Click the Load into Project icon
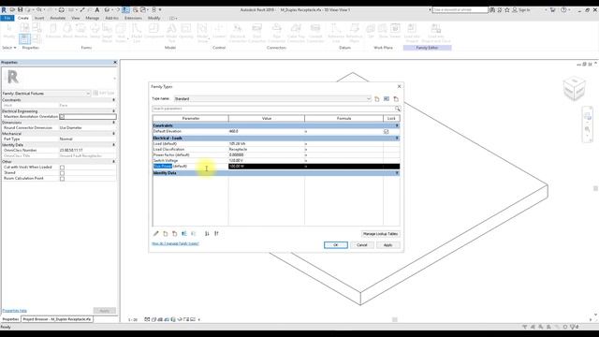Viewport: 599px width, 337px height. [412, 33]
